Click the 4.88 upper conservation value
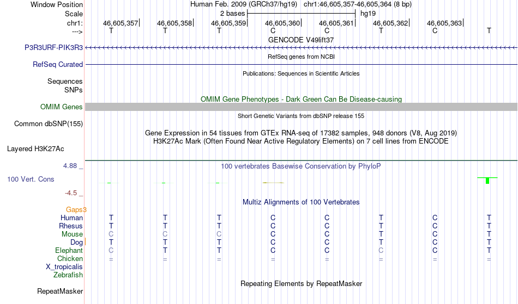The height and width of the screenshot is (304, 518). pyautogui.click(x=70, y=166)
